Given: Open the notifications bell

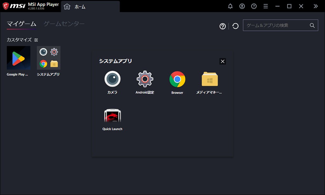Looking at the screenshot, I should coord(230,6).
